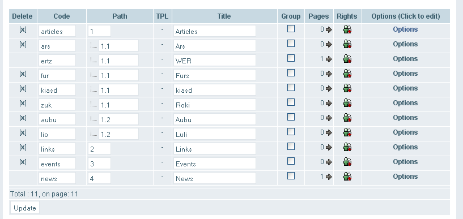Click the Title field containing Roki

click(x=215, y=105)
